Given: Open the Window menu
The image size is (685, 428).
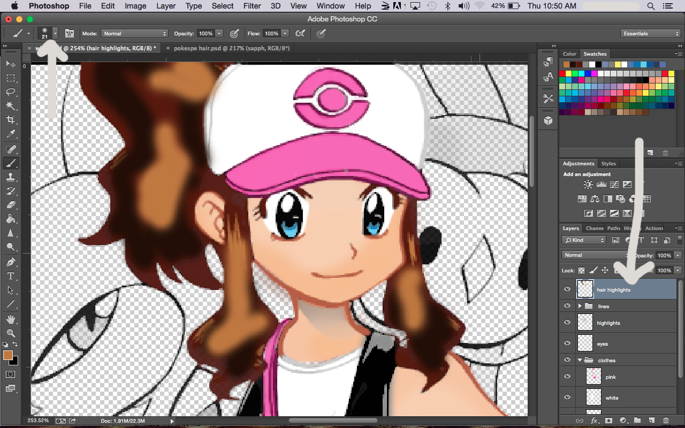Looking at the screenshot, I should pyautogui.click(x=330, y=6).
